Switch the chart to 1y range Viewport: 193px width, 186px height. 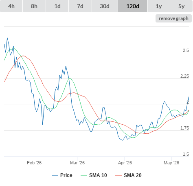tap(159, 6)
